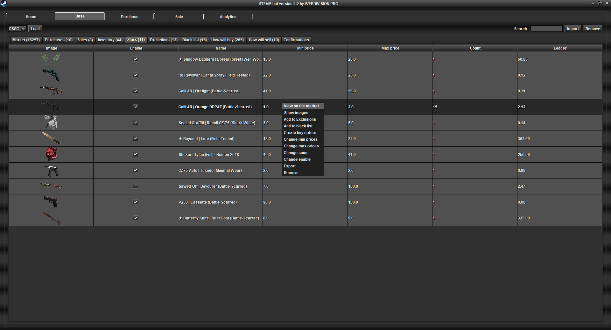The width and height of the screenshot is (611, 330).
Task: Select 'Add to black list' from context menu
Action: pos(298,126)
